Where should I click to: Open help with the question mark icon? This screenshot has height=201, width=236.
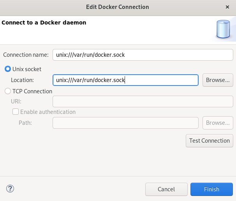coord(10,189)
